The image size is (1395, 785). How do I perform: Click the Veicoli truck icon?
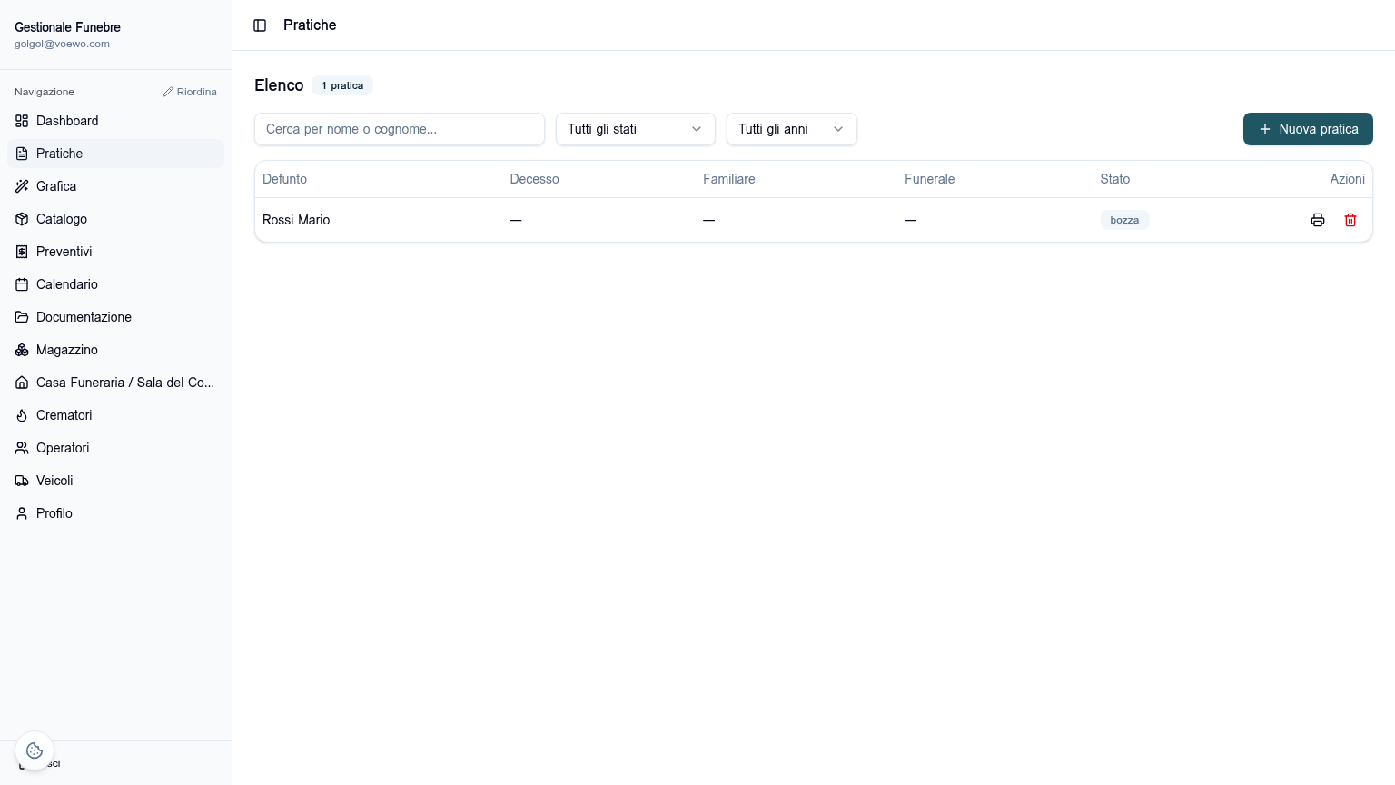(x=22, y=481)
